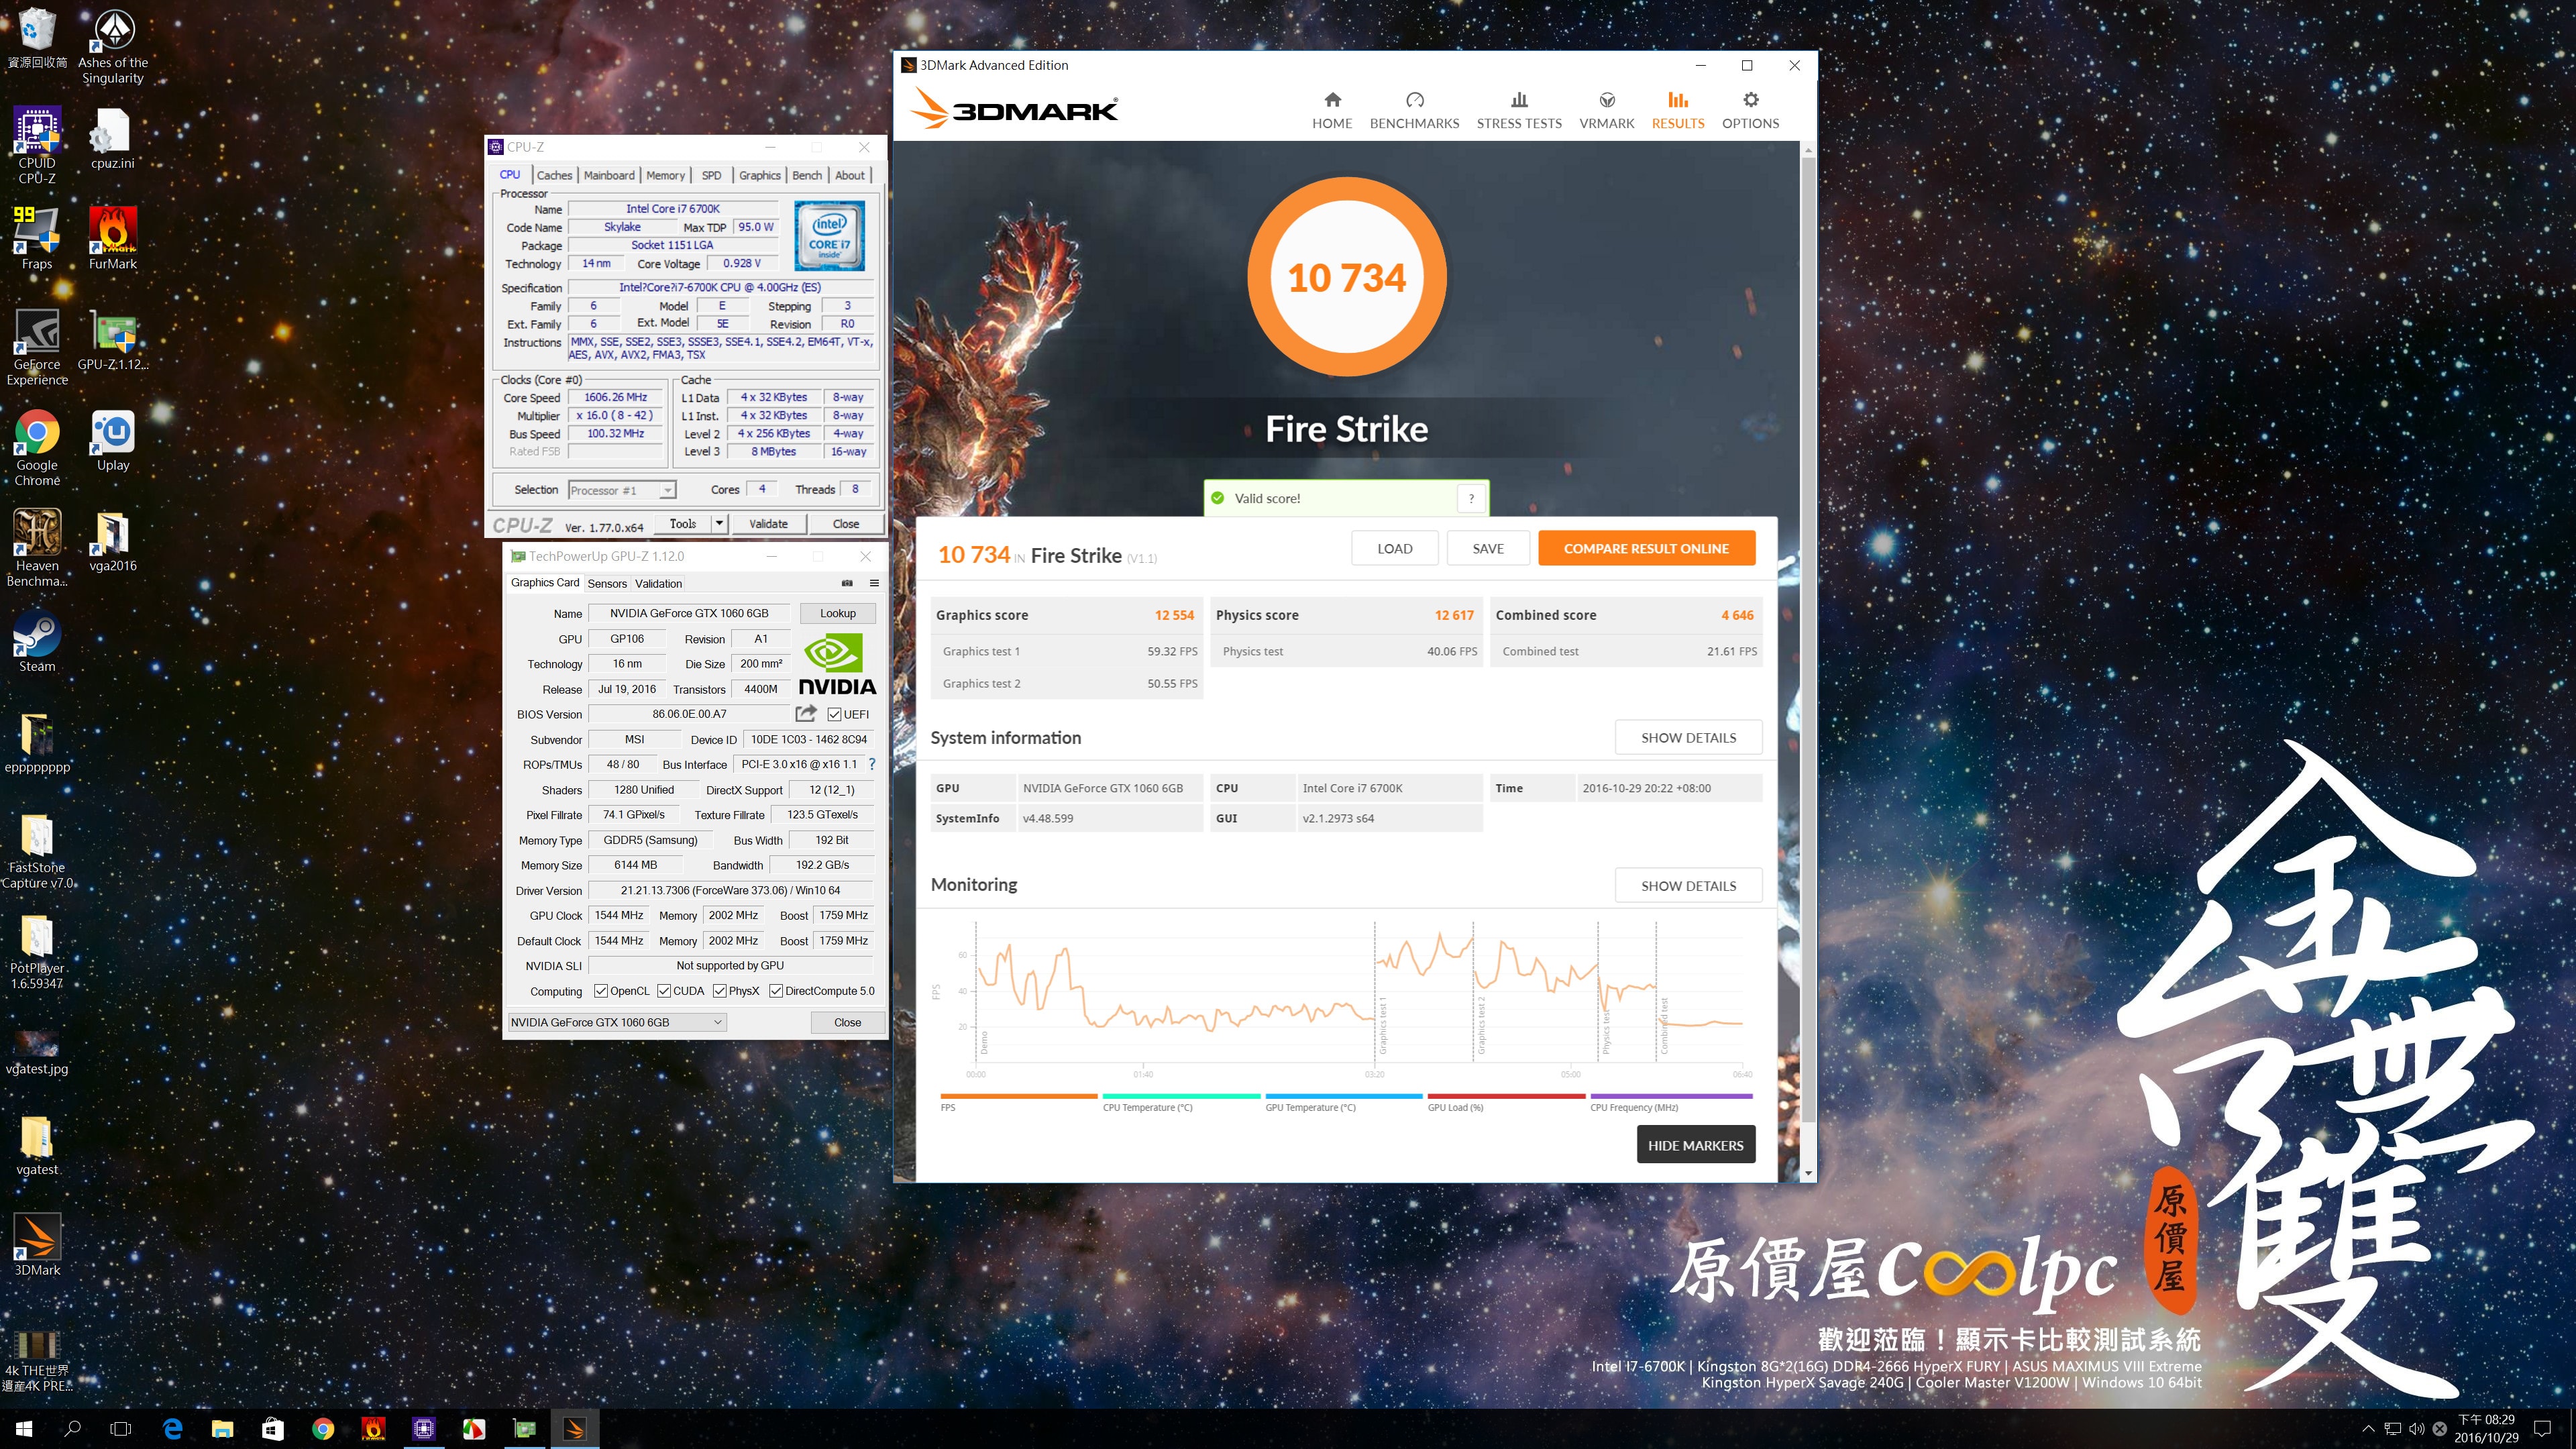Toggle the CUDA checkbox in GPU-Z

point(663,991)
